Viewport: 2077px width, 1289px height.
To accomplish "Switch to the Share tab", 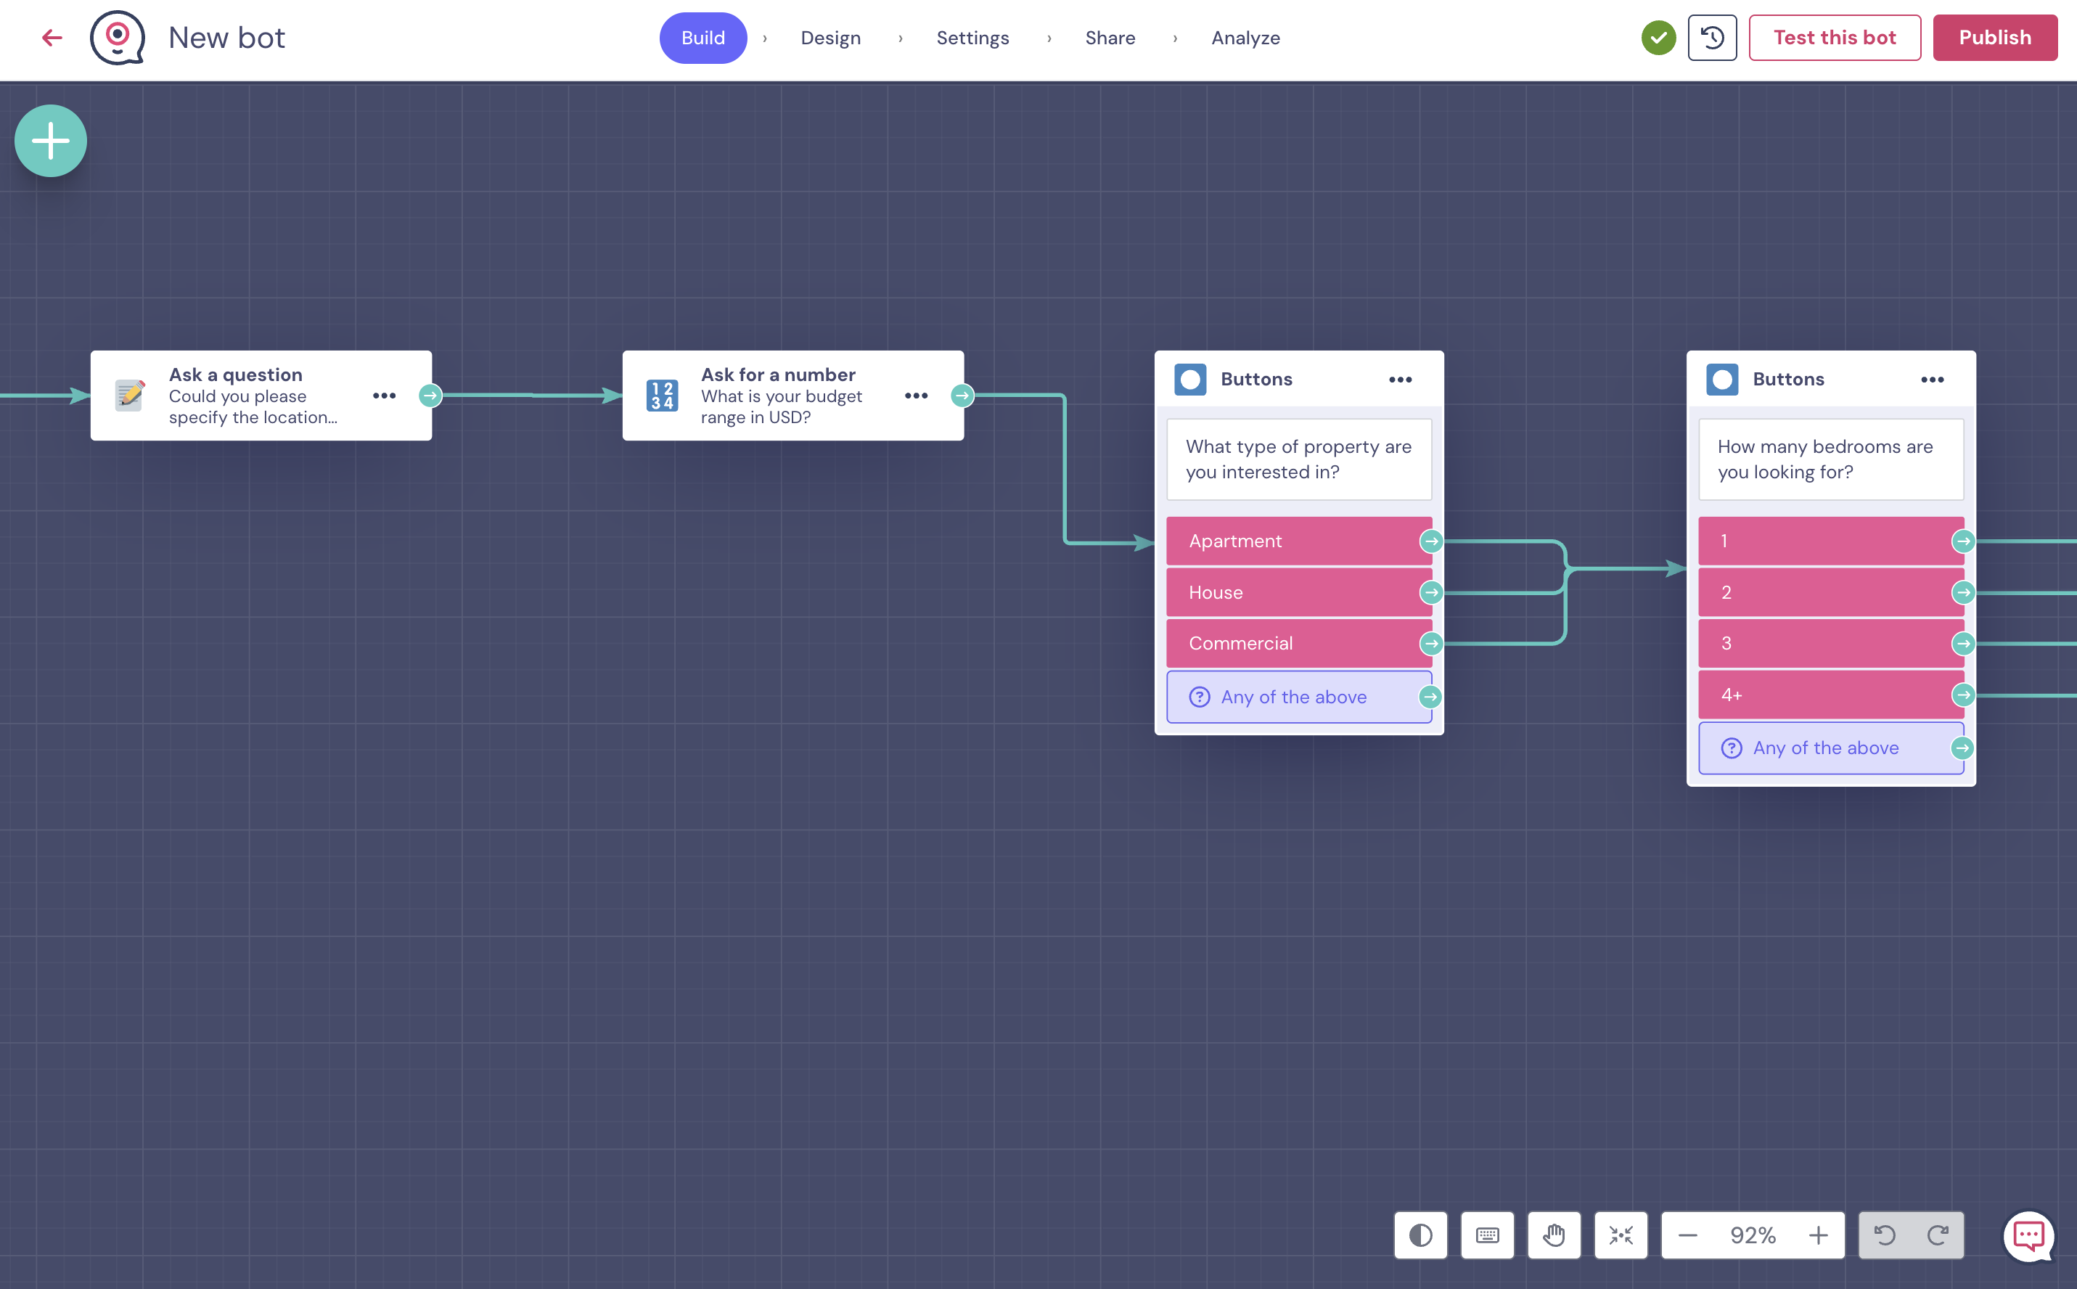I will (1110, 38).
